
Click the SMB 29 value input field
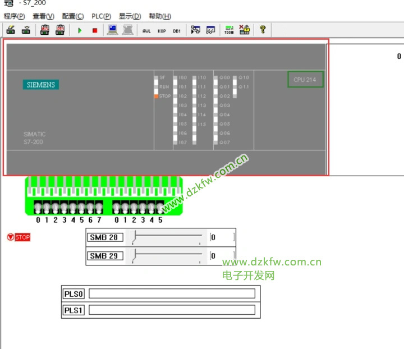(222, 256)
